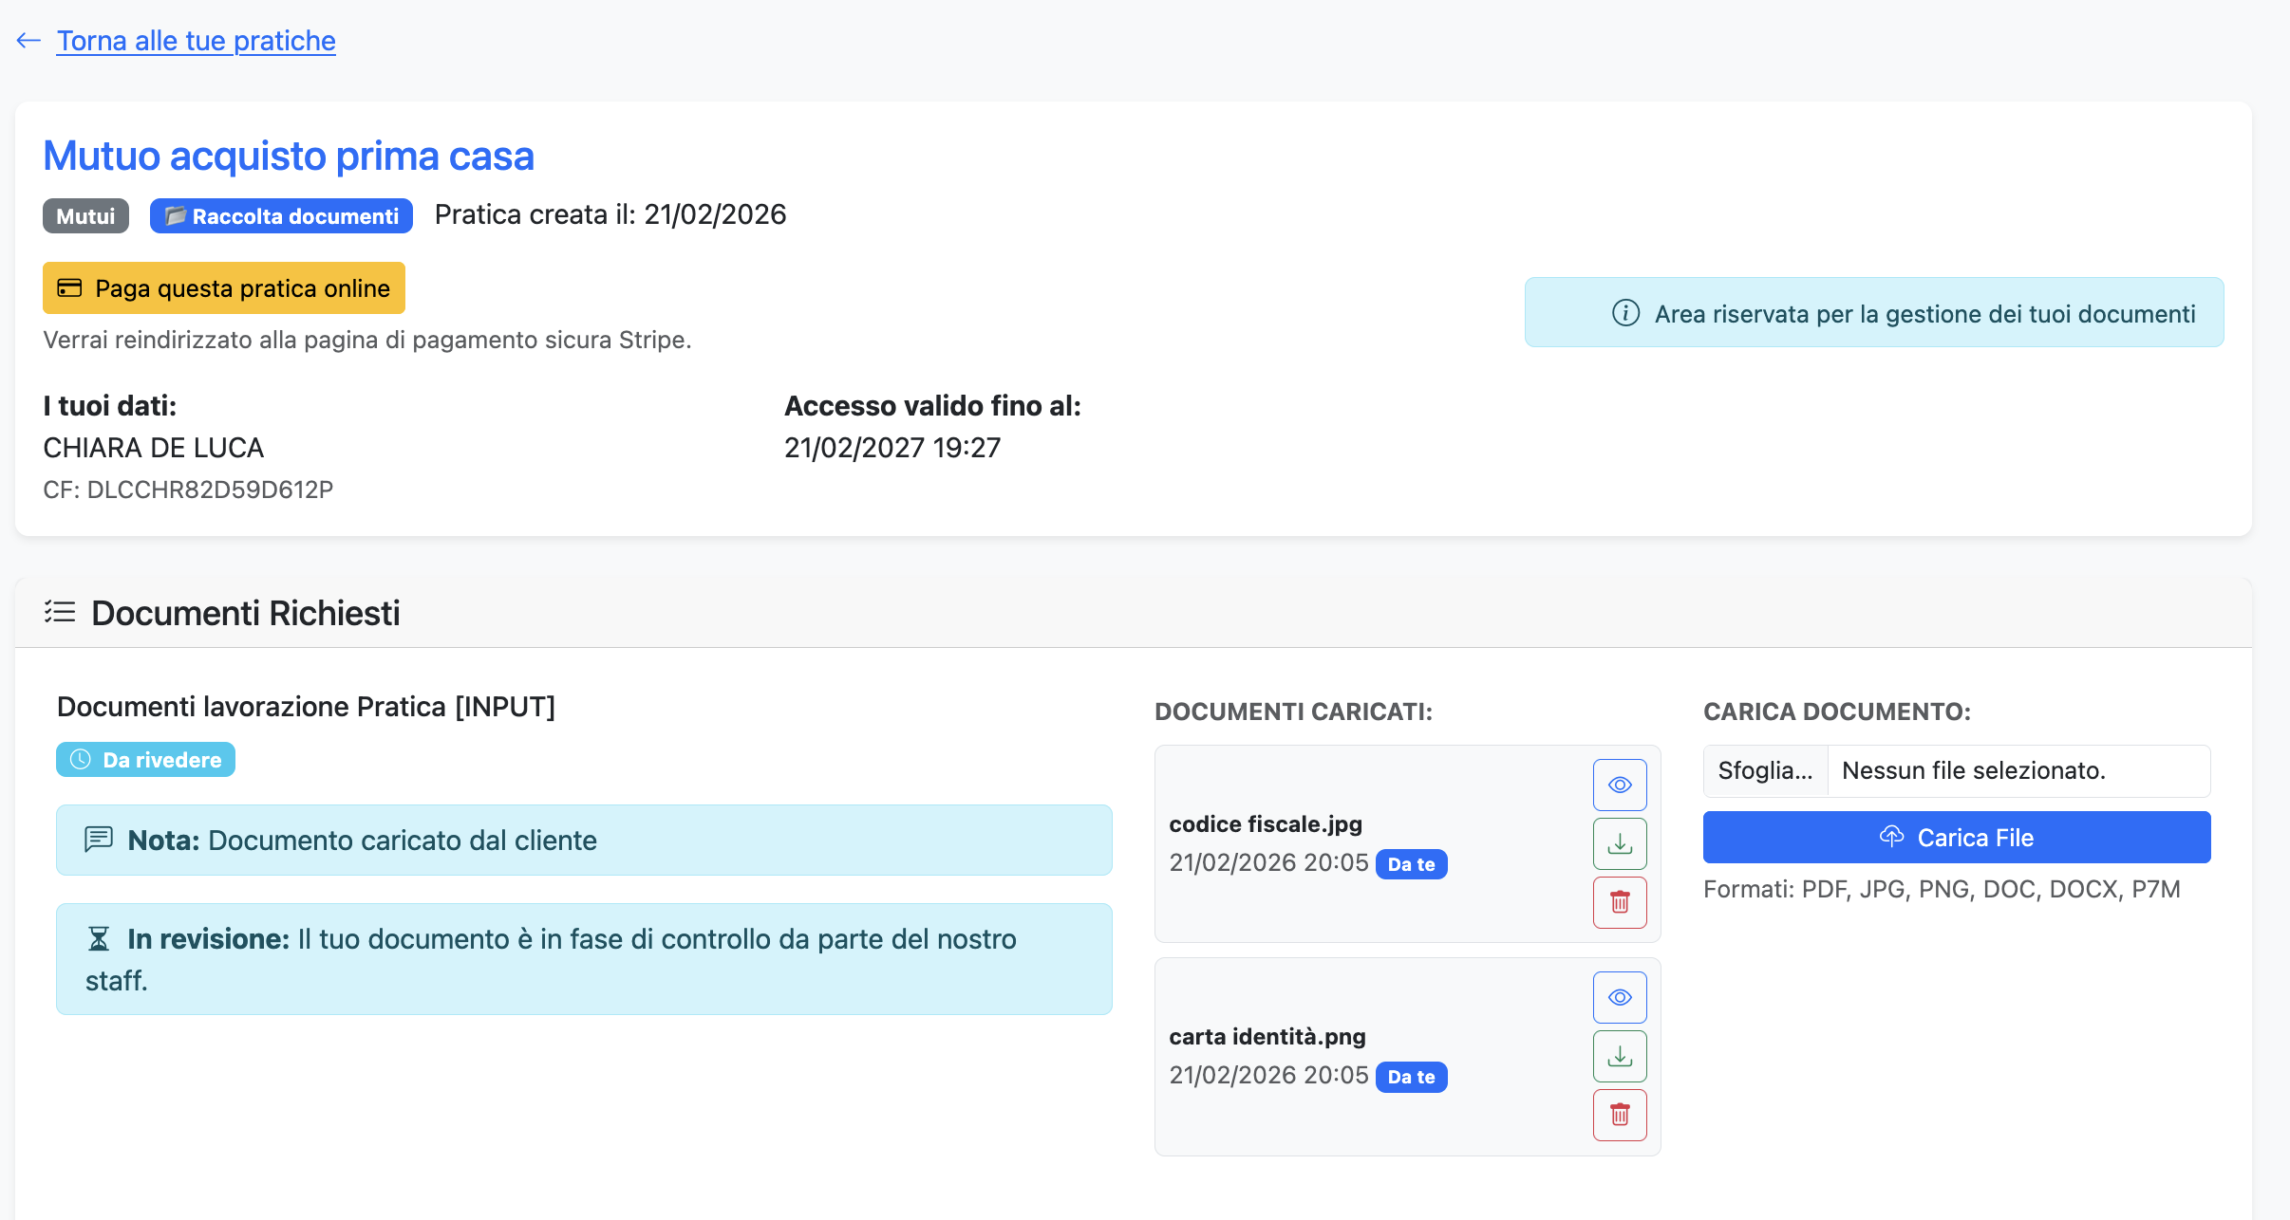Click the note icon beside the Nota message

(98, 839)
